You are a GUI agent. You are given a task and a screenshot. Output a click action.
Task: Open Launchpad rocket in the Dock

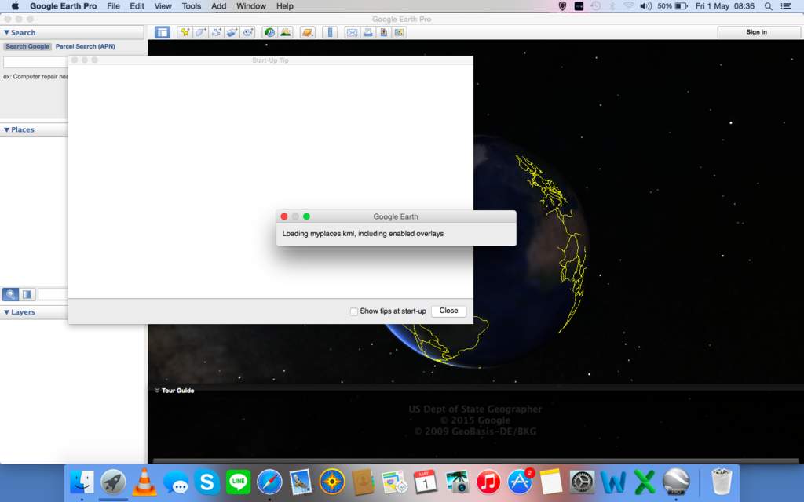pyautogui.click(x=113, y=482)
